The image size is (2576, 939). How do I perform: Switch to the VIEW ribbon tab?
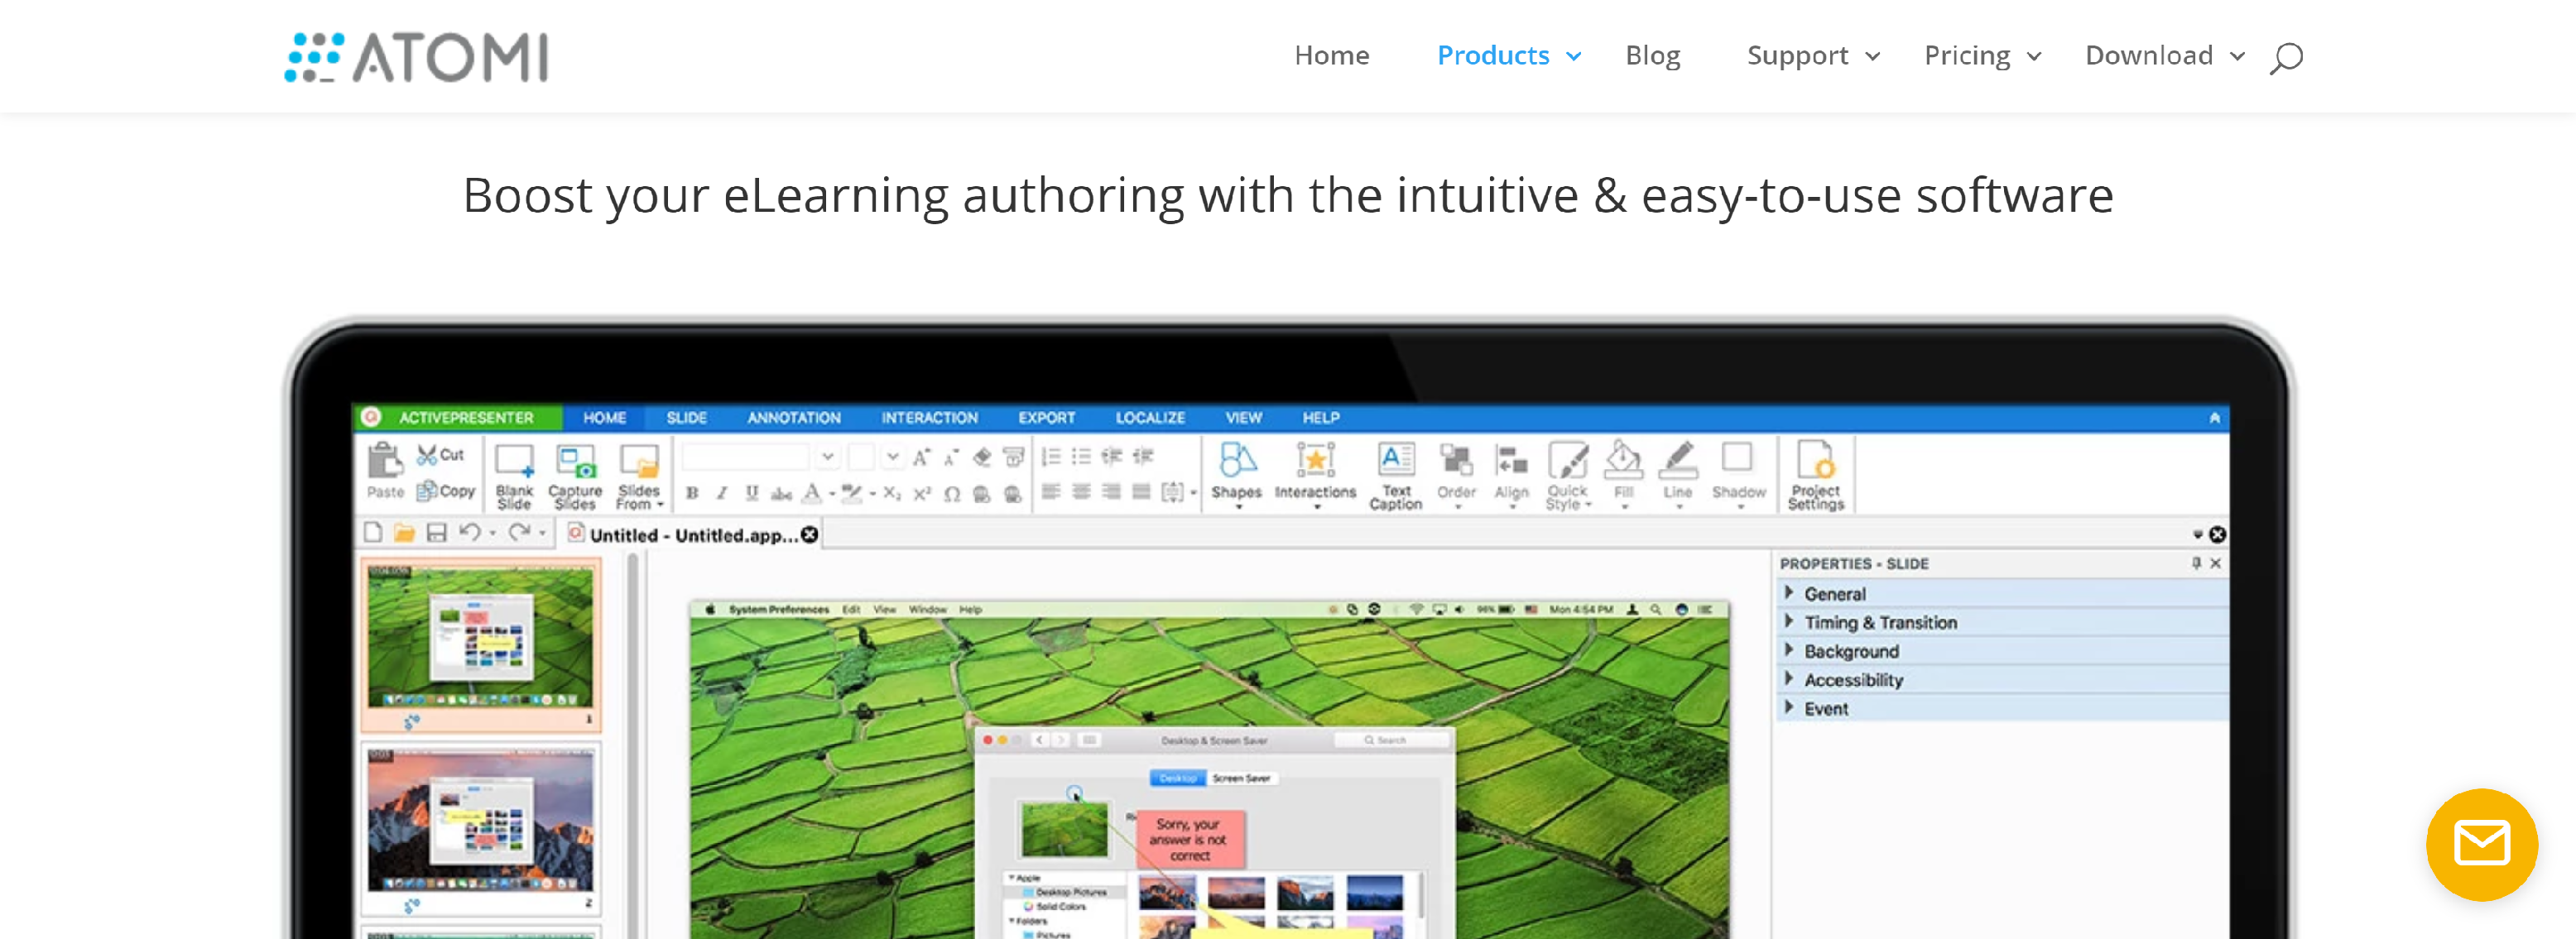[x=1244, y=418]
